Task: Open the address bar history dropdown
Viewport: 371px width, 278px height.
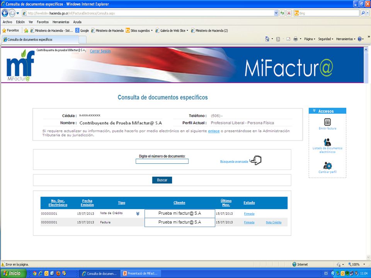Action: (276, 13)
